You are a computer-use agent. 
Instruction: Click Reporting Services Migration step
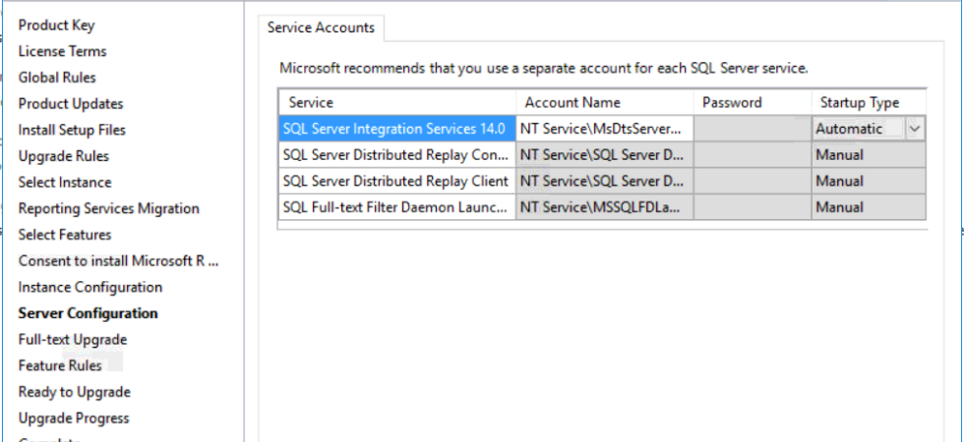click(109, 208)
